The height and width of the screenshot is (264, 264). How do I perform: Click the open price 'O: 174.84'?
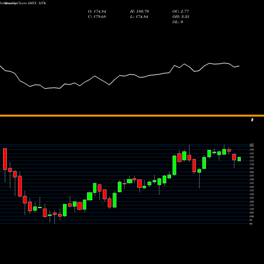click(x=97, y=12)
